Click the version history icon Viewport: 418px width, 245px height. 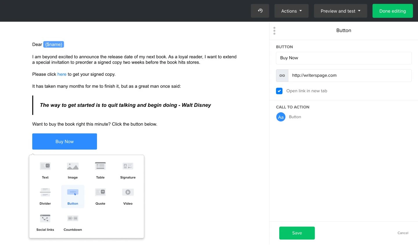pos(260,11)
